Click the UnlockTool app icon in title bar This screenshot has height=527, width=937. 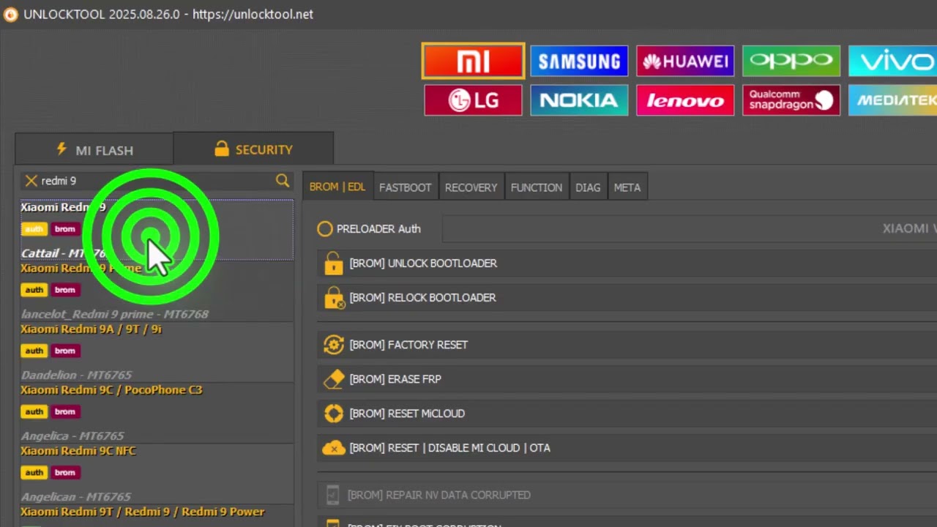10,15
